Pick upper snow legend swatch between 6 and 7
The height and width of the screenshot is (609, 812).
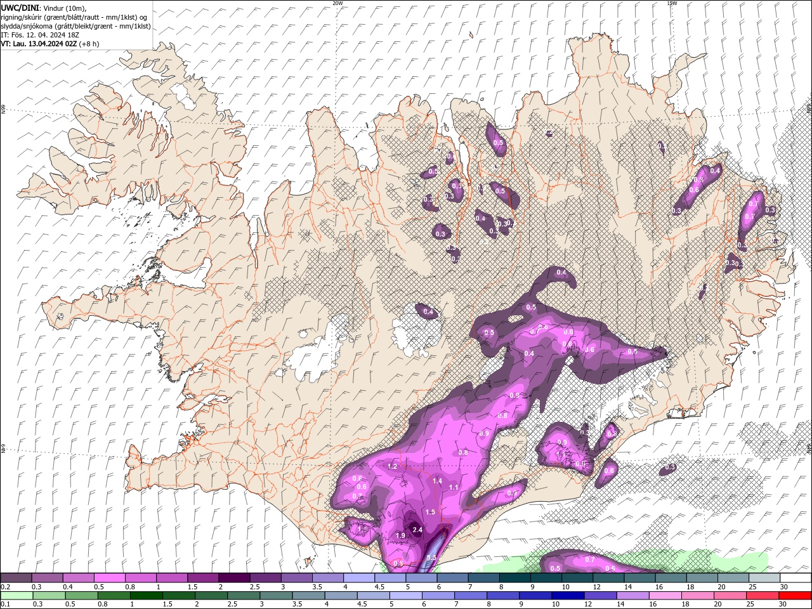point(453,578)
